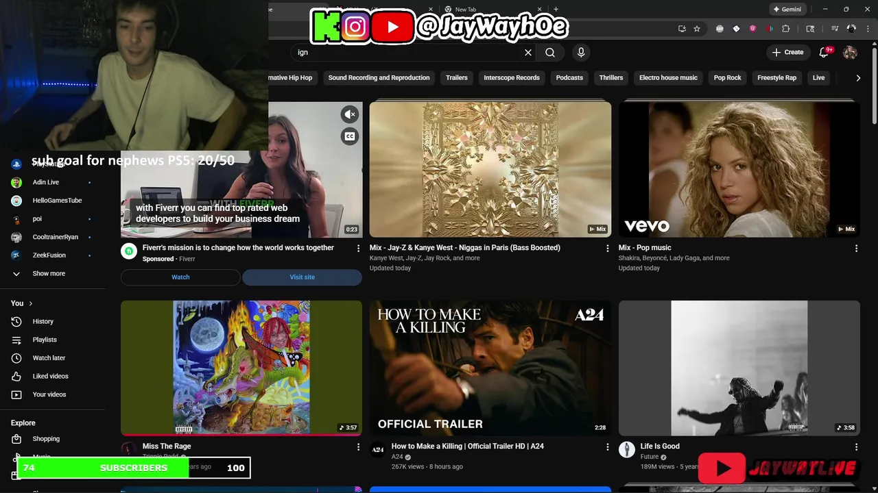The width and height of the screenshot is (878, 493).
Task: Click Watch on the Fiverr ad
Action: (x=180, y=277)
